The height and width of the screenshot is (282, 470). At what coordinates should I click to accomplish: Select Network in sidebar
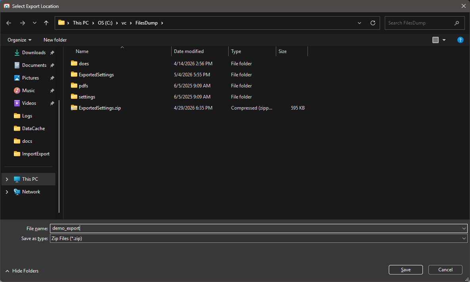[x=31, y=192]
